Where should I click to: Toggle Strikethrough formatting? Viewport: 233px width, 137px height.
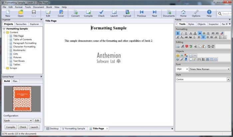(194, 37)
